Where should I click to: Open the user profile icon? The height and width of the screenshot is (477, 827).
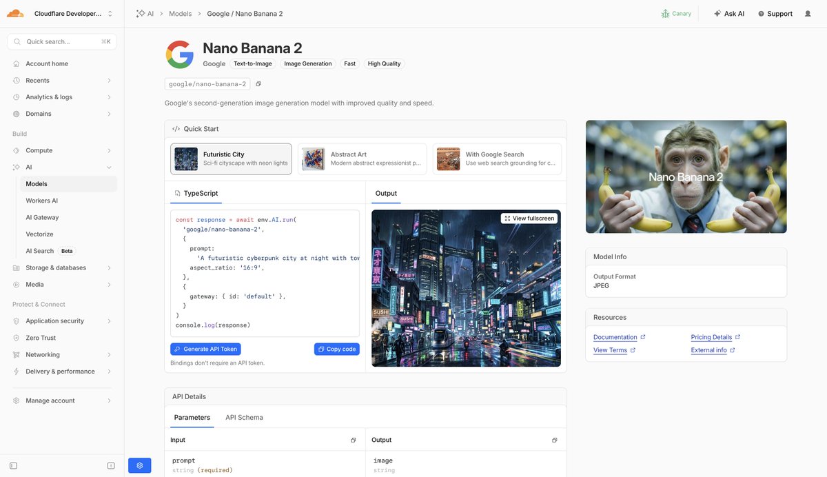[808, 14]
